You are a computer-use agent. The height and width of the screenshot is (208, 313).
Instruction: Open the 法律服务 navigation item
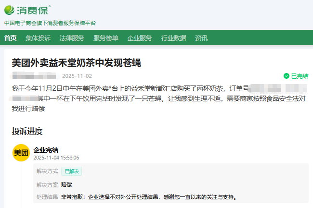click(72, 38)
